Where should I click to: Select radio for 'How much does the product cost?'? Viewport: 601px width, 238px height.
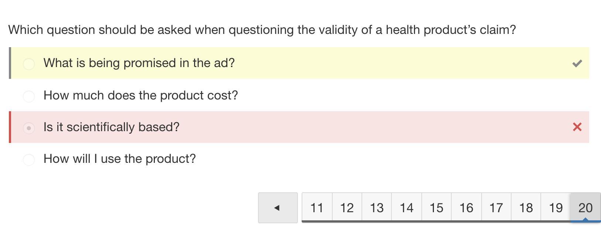pyautogui.click(x=29, y=96)
